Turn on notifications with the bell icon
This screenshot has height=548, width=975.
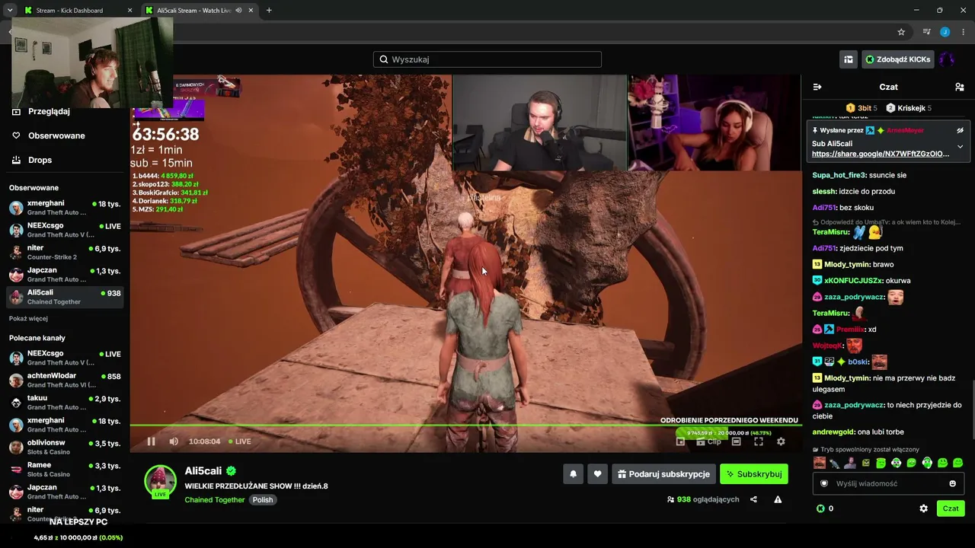[574, 474]
